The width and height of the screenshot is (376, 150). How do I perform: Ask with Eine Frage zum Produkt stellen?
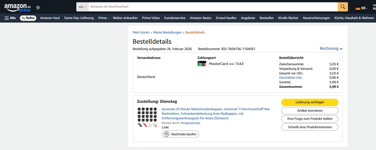click(x=310, y=119)
